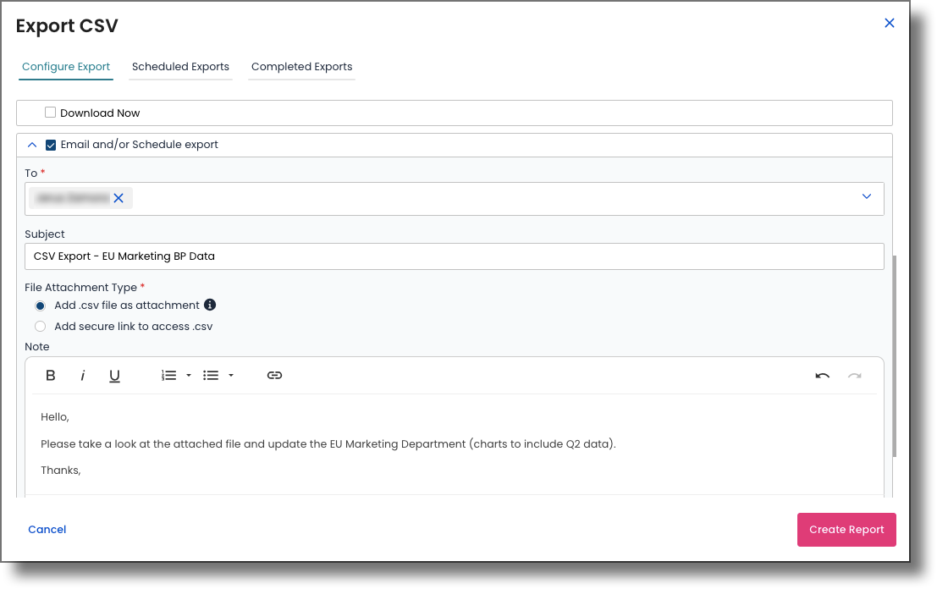Collapse the Email and/or Schedule export section
This screenshot has height=589, width=937.
point(32,144)
